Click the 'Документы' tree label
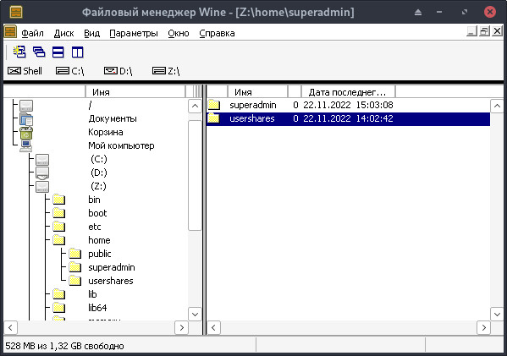 pos(113,118)
